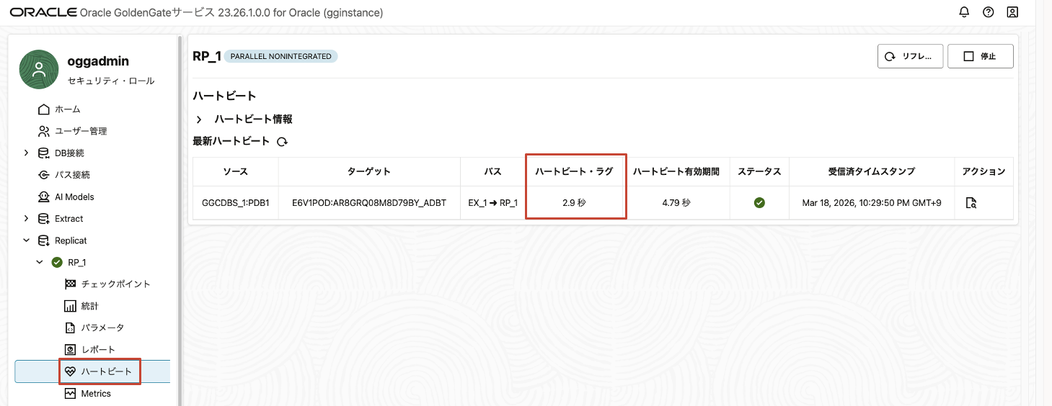Collapse the Replicat tree chevron
This screenshot has width=1052, height=406.
tap(26, 240)
